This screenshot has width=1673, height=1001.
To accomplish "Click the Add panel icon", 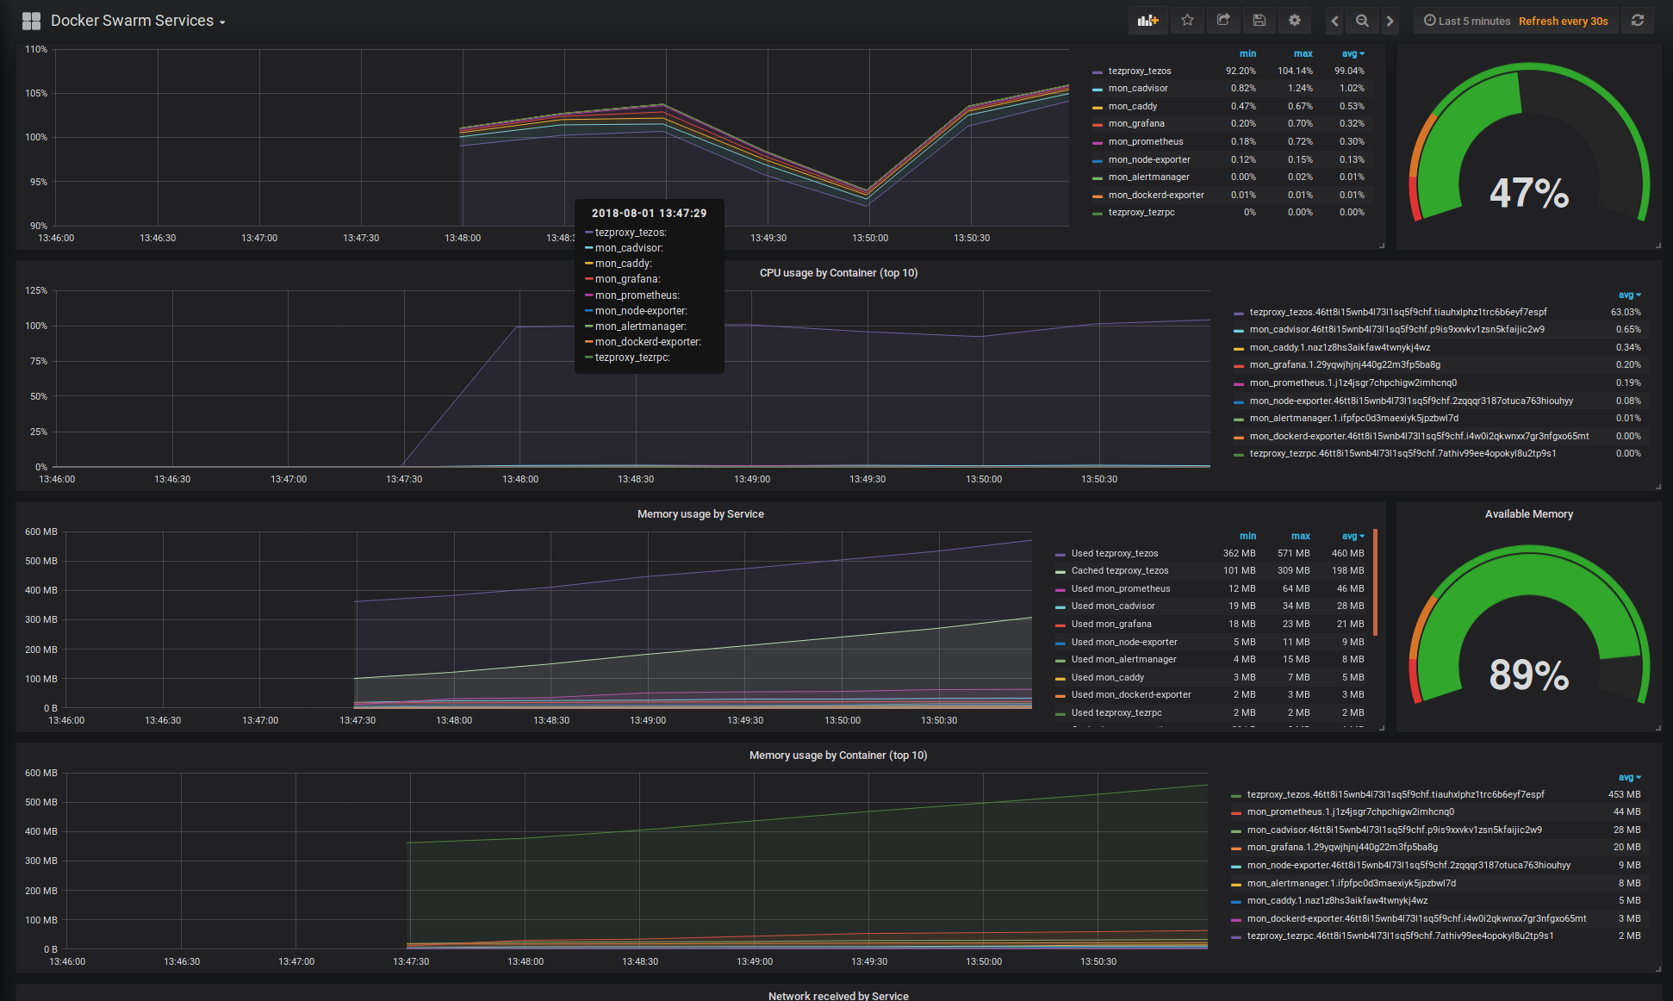I will 1147,21.
